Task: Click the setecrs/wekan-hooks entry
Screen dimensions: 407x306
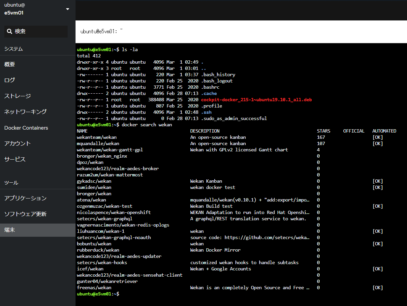Action: [102, 262]
